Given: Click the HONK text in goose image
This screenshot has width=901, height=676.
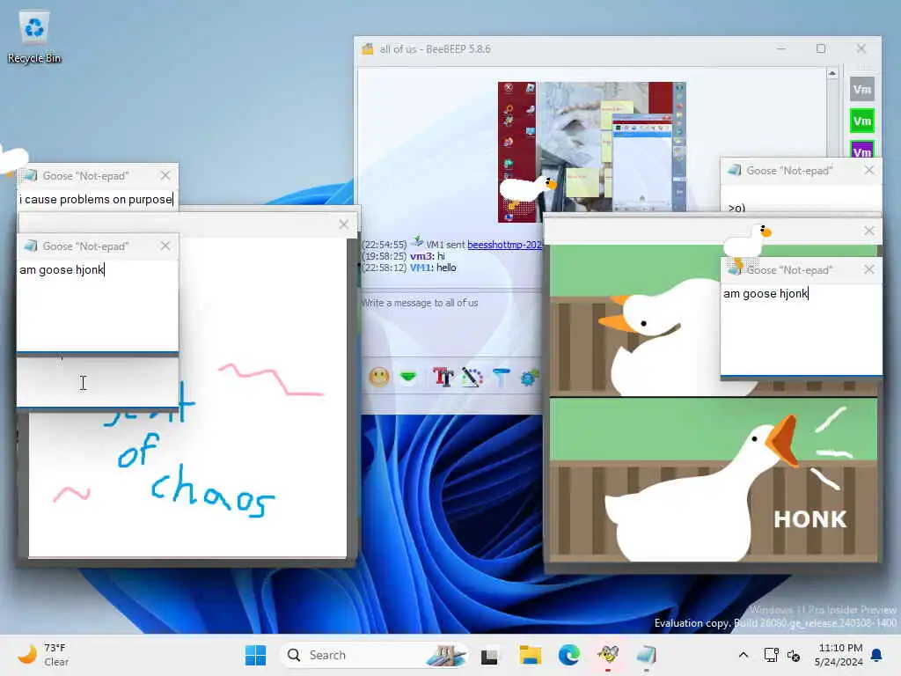Looking at the screenshot, I should pyautogui.click(x=809, y=519).
